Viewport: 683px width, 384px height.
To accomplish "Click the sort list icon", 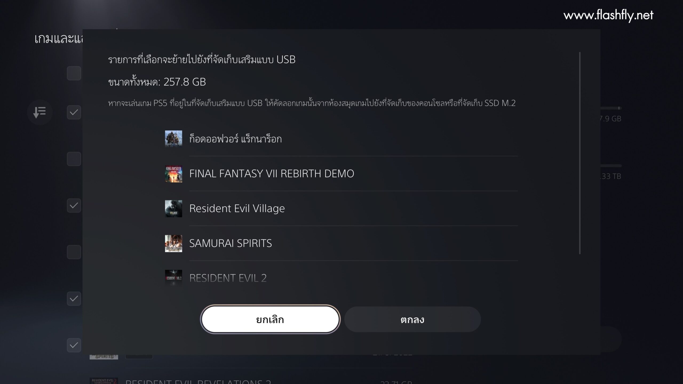I will (x=39, y=112).
